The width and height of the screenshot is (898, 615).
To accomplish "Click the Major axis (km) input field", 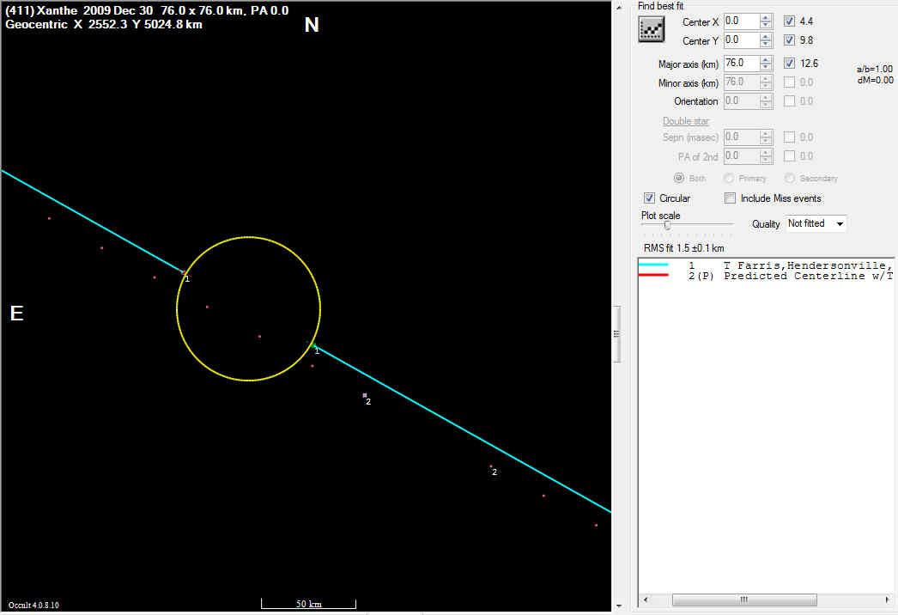I will click(741, 63).
